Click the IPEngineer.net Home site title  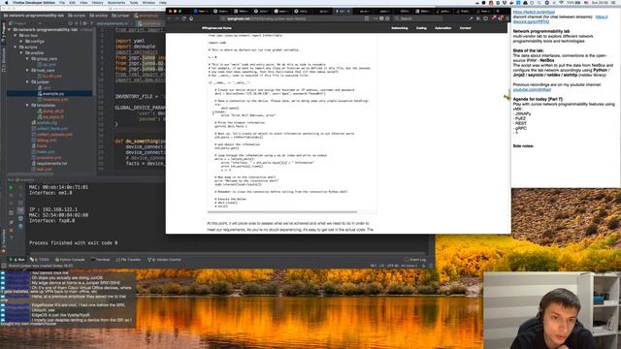pos(216,28)
